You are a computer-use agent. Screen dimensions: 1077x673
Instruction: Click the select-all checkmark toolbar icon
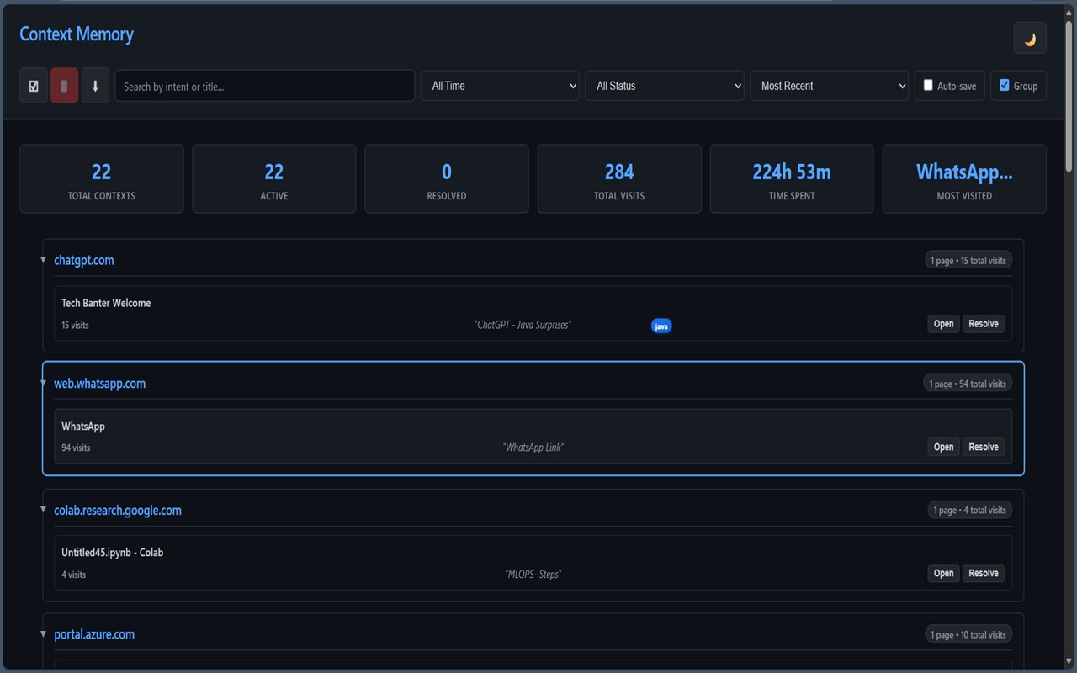click(x=34, y=86)
